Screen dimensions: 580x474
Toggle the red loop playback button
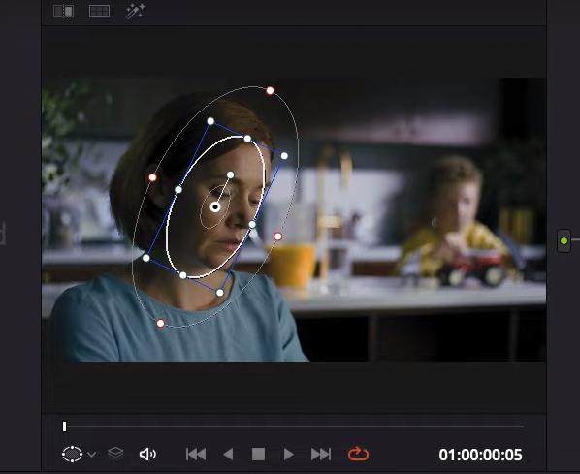(358, 454)
